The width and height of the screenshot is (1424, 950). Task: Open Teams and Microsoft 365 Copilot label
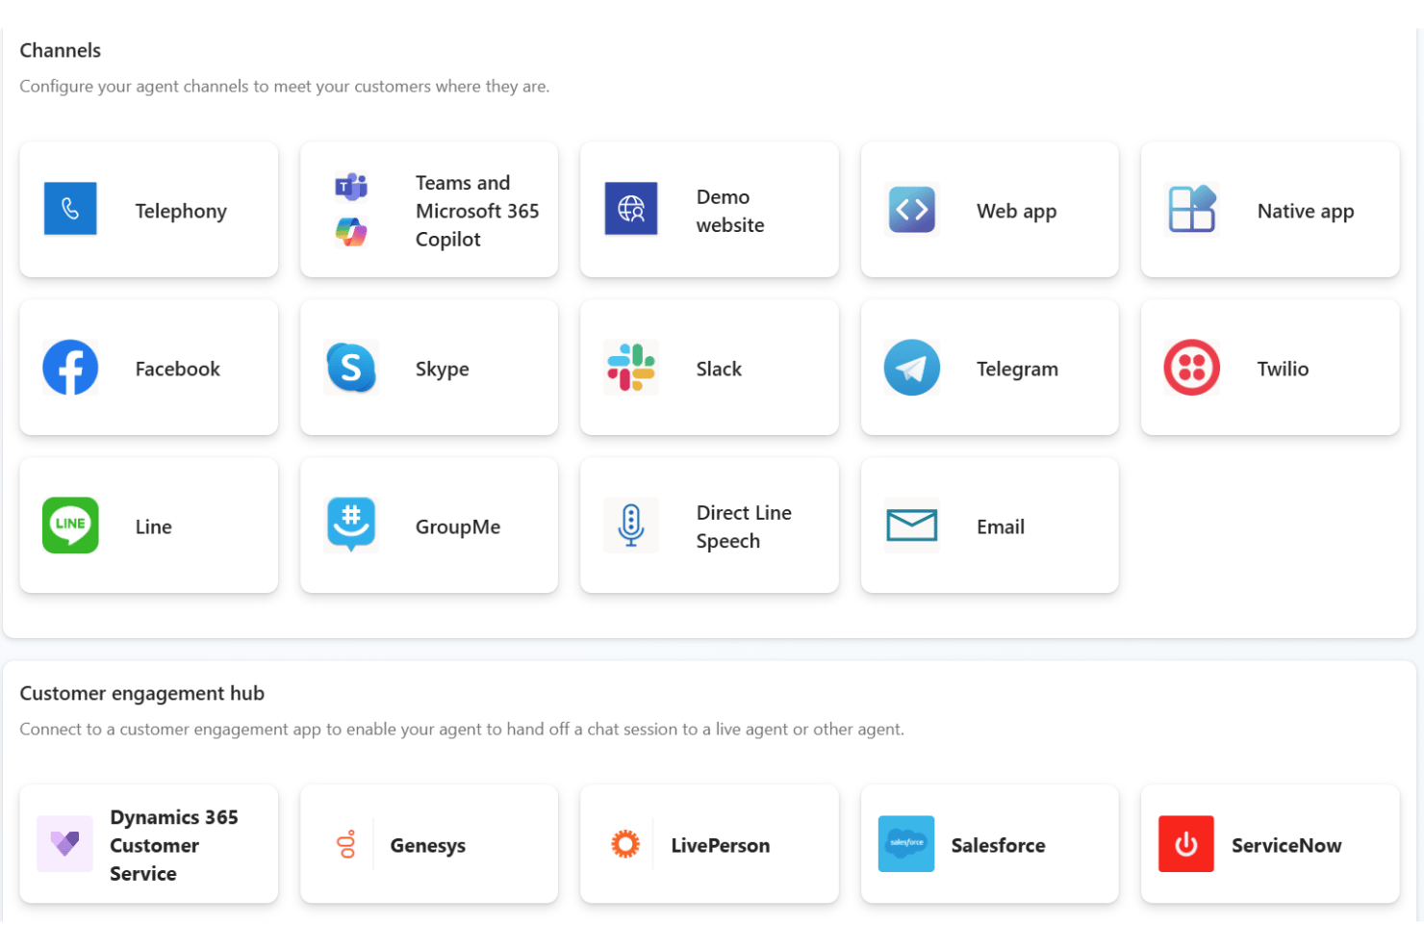pos(477,211)
